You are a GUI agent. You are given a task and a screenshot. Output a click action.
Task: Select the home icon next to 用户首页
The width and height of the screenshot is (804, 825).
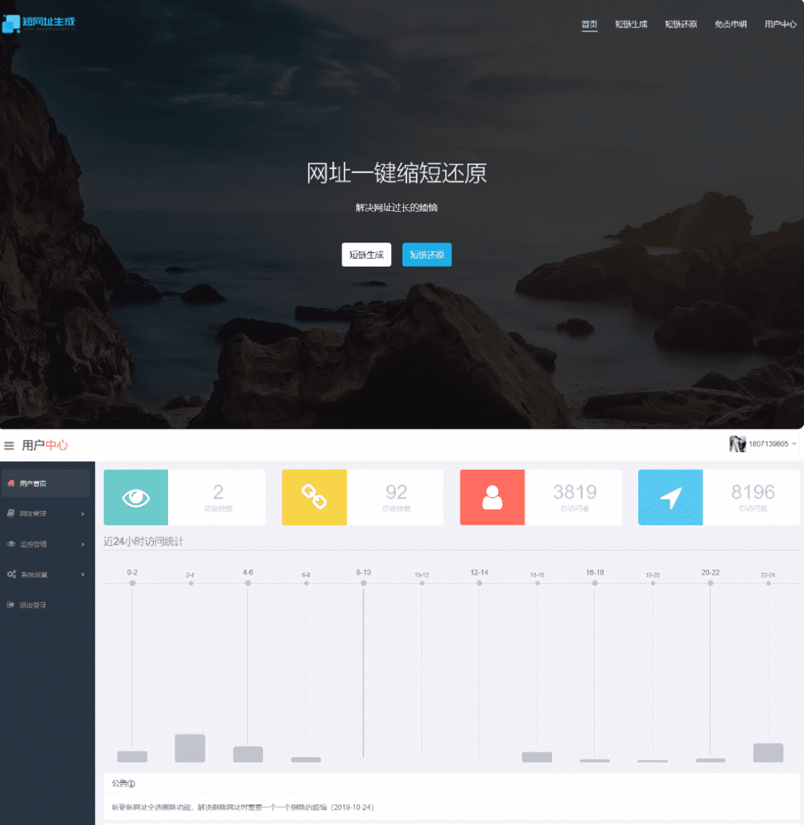pyautogui.click(x=10, y=483)
